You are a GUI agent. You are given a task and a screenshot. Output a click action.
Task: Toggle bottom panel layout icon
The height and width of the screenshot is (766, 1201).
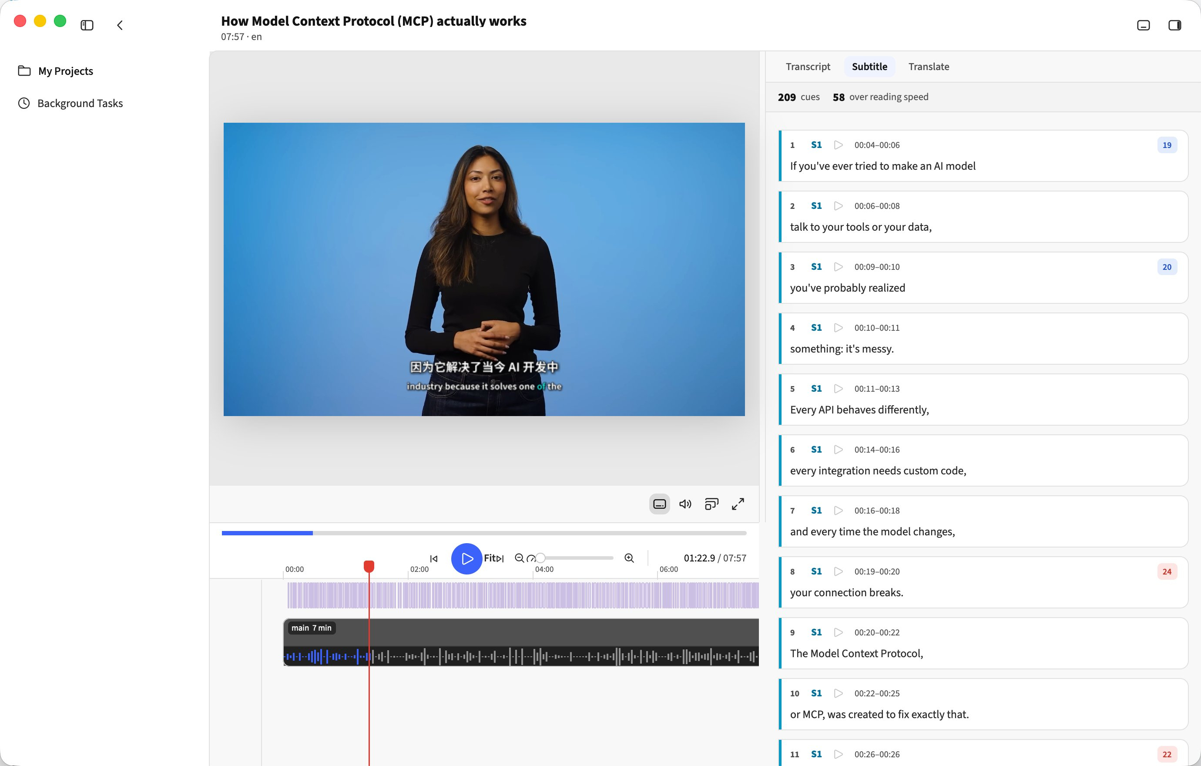tap(1143, 25)
